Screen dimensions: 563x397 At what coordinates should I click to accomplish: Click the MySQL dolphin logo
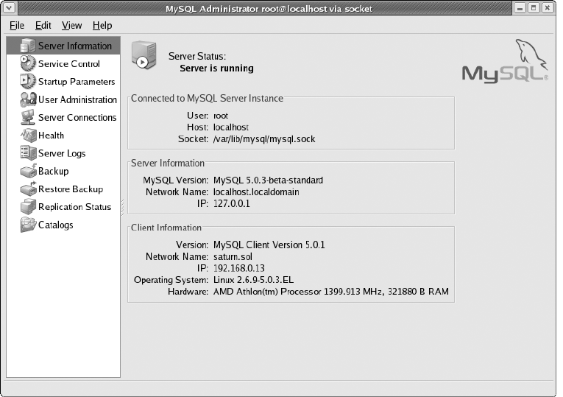point(505,61)
